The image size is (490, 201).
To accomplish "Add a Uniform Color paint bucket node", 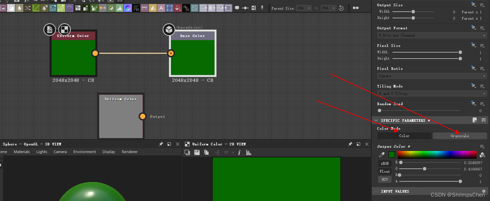I will [x=178, y=8].
